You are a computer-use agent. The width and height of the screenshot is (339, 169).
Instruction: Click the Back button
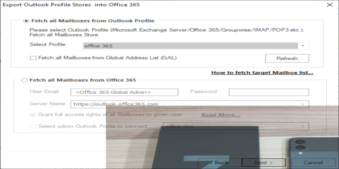point(219,163)
